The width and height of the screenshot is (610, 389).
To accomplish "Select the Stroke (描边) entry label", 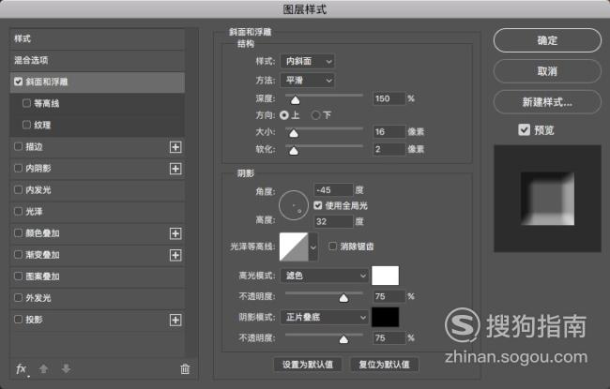I will click(x=34, y=147).
